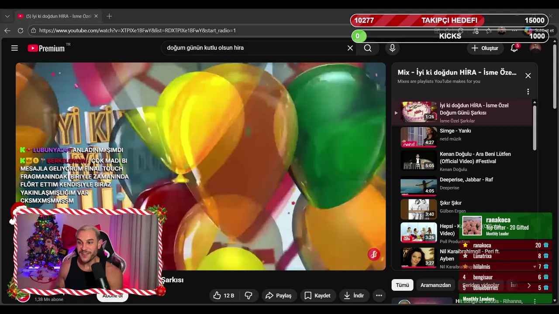Open a new browser tab

110,16
